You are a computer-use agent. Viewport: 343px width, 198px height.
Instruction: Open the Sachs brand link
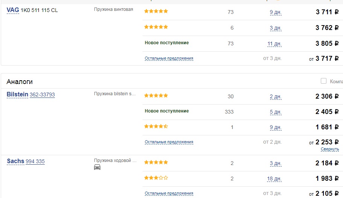pos(15,161)
